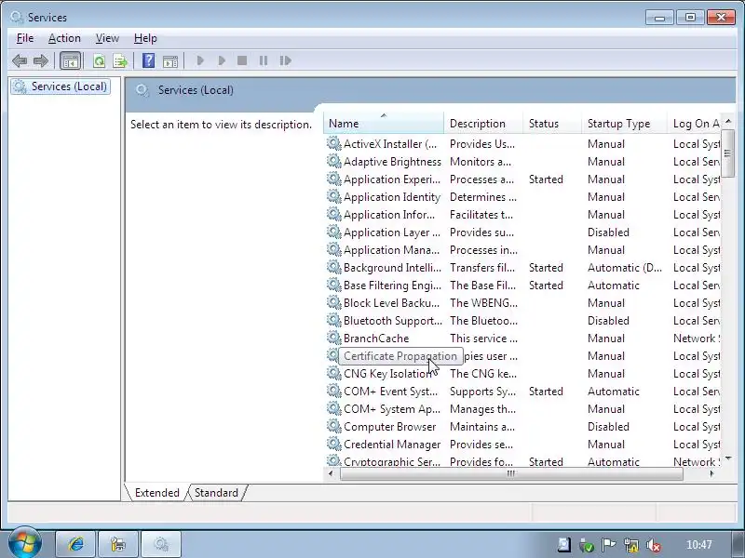Select the Adaptive Brightness service gear icon

click(x=334, y=161)
